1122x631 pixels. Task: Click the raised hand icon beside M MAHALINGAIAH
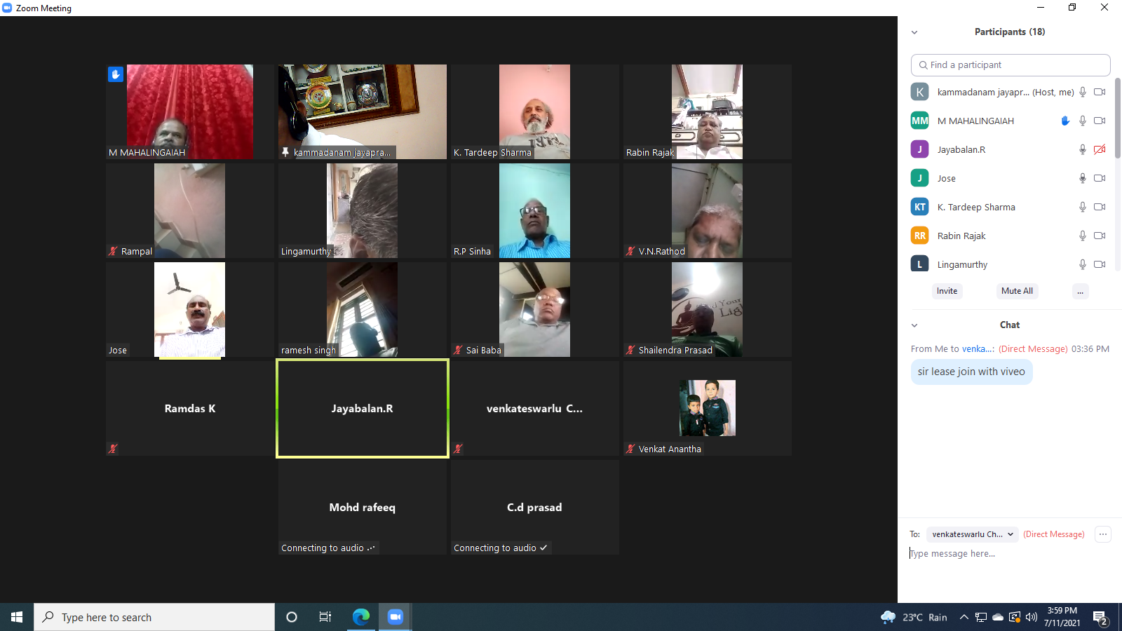tap(1065, 121)
